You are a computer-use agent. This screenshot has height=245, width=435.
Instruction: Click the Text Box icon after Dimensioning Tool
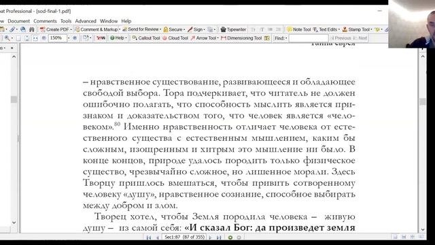coord(267,38)
